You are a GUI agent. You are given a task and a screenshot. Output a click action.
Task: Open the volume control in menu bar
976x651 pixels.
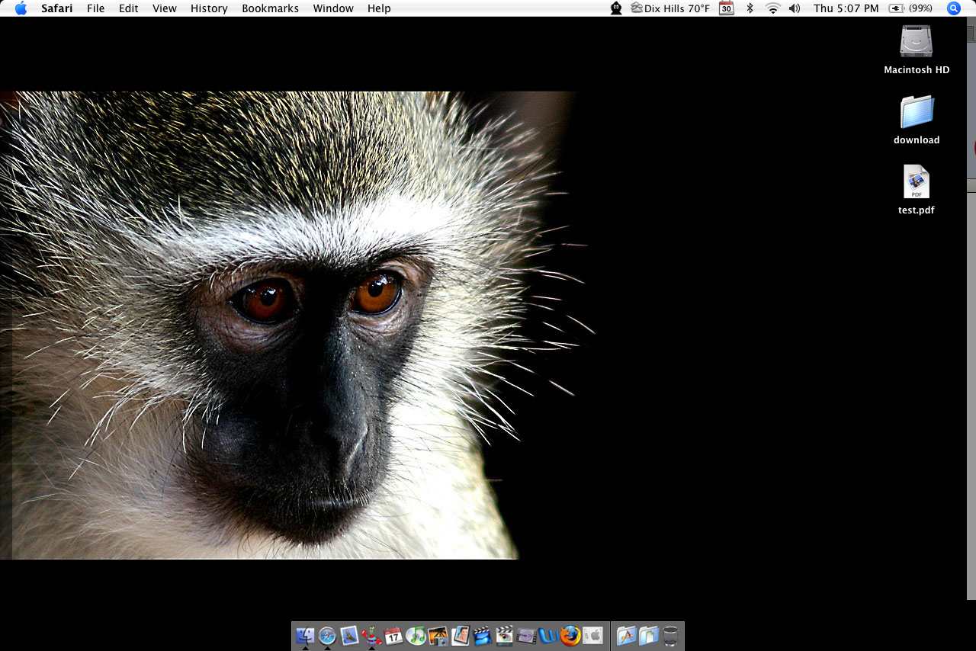pos(795,8)
